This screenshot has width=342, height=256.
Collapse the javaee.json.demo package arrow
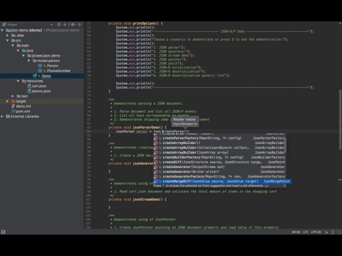point(24,55)
